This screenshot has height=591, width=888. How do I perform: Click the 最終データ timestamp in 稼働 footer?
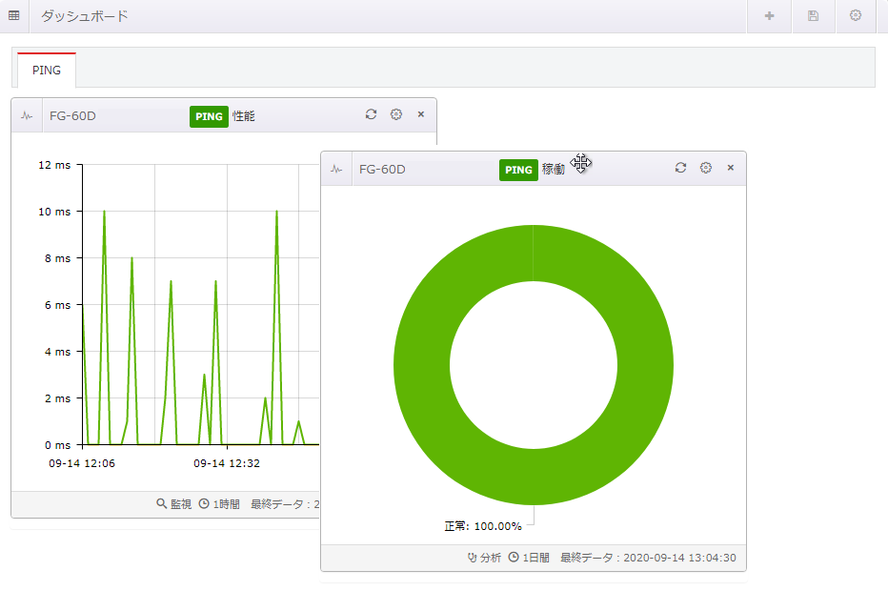click(649, 558)
